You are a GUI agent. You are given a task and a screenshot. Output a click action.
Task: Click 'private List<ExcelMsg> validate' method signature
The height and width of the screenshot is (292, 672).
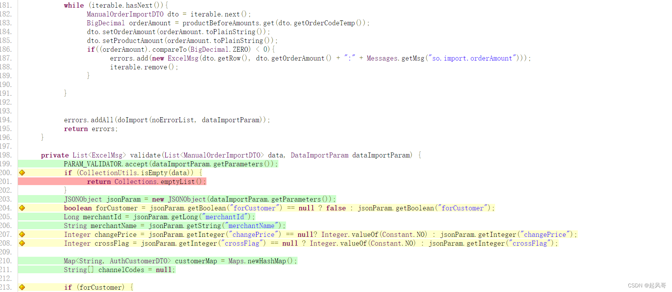[231, 155]
